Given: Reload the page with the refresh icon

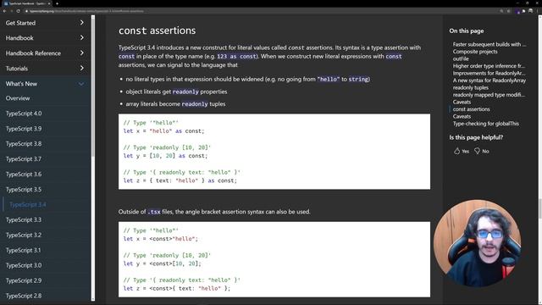Looking at the screenshot, I should 18,11.
